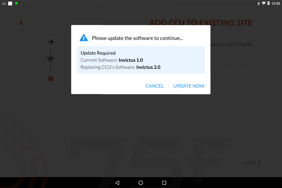The image size is (282, 188).
Task: Cancel the software update dialog
Action: tap(154, 86)
